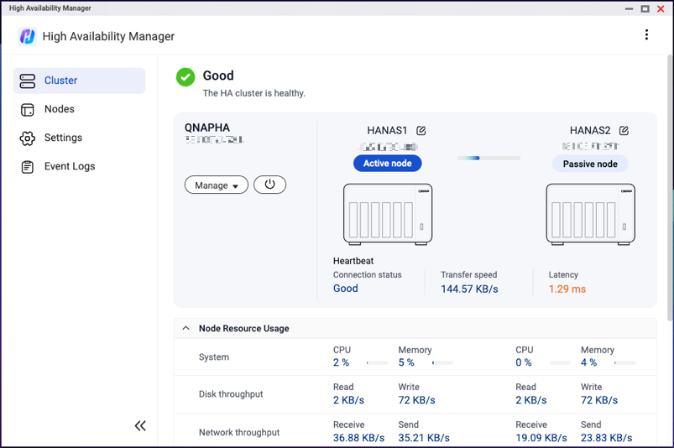Image resolution: width=674 pixels, height=448 pixels.
Task: Click the Active node badge
Action: pyautogui.click(x=388, y=164)
